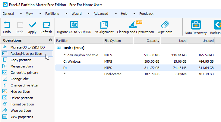This screenshot has height=122, width=221.
Task: Open the Data Recovery tool
Action: (x=196, y=25)
